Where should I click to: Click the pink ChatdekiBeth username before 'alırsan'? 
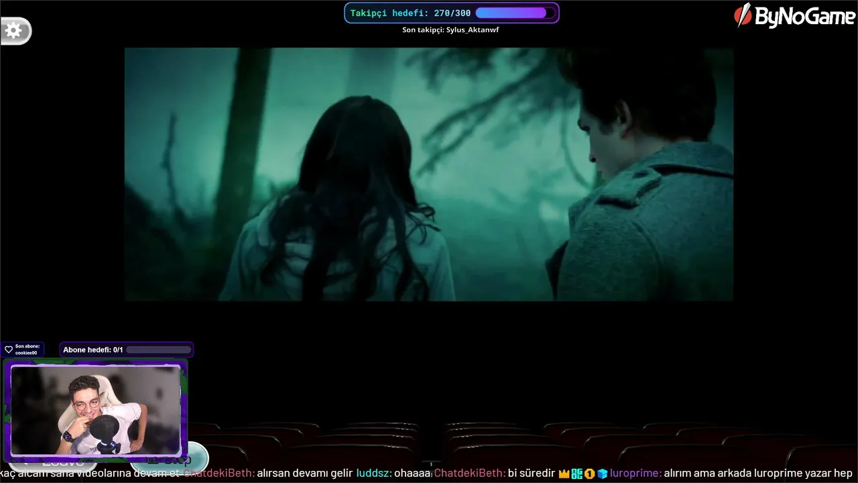click(219, 474)
